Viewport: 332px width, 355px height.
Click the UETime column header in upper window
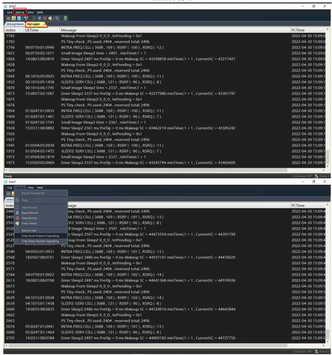[x=42, y=30]
